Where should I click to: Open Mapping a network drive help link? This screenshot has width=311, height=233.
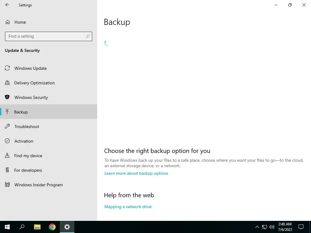click(x=128, y=207)
